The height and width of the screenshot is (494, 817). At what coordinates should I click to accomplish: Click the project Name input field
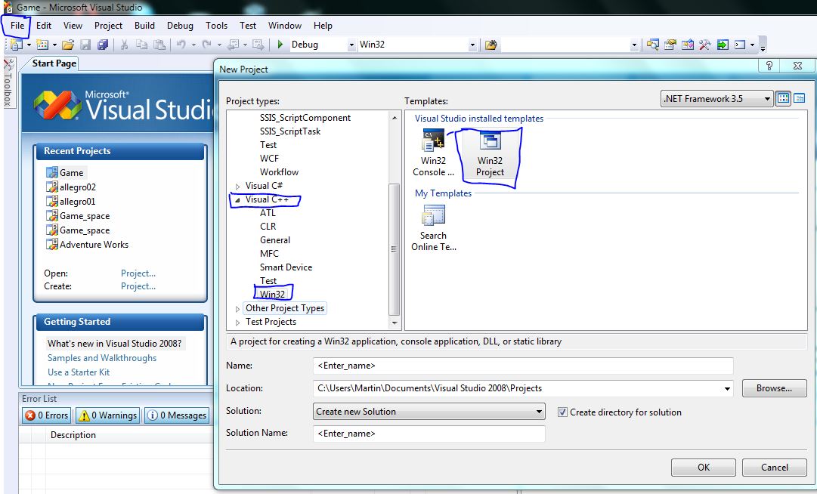coord(523,366)
